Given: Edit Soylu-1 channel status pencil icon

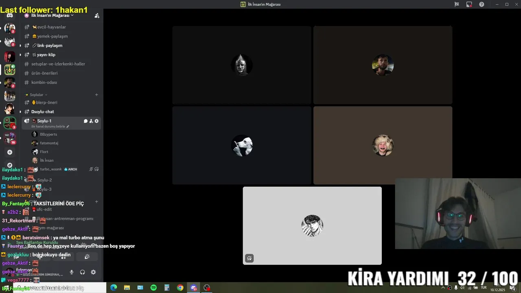Looking at the screenshot, I should pyautogui.click(x=68, y=127).
